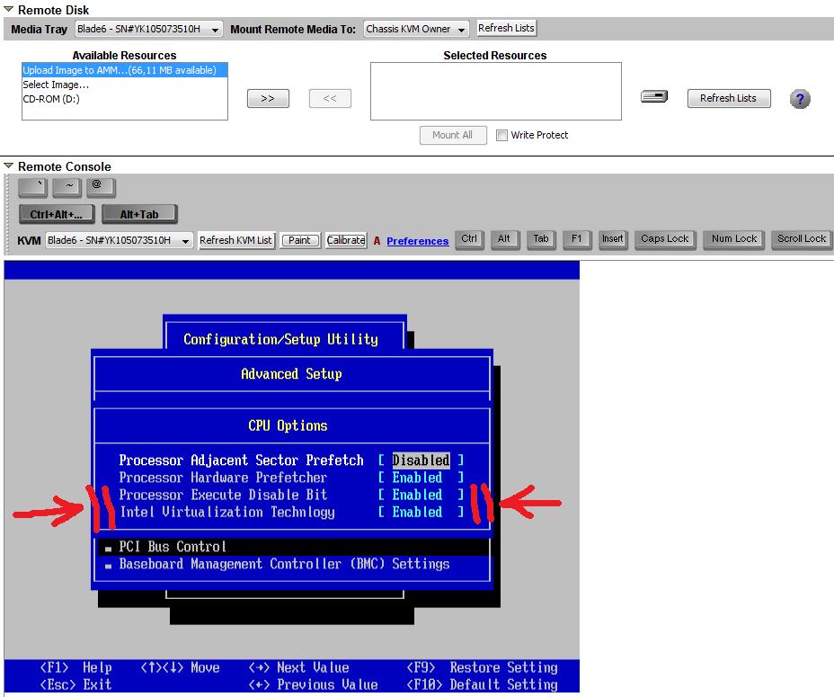
Task: Click the @ key button
Action: (101, 187)
